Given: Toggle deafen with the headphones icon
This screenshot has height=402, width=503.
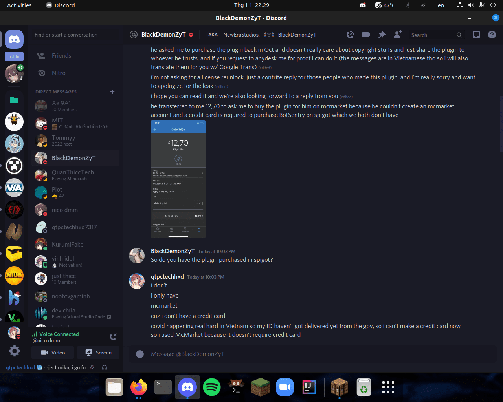Looking at the screenshot, I should pyautogui.click(x=105, y=367).
